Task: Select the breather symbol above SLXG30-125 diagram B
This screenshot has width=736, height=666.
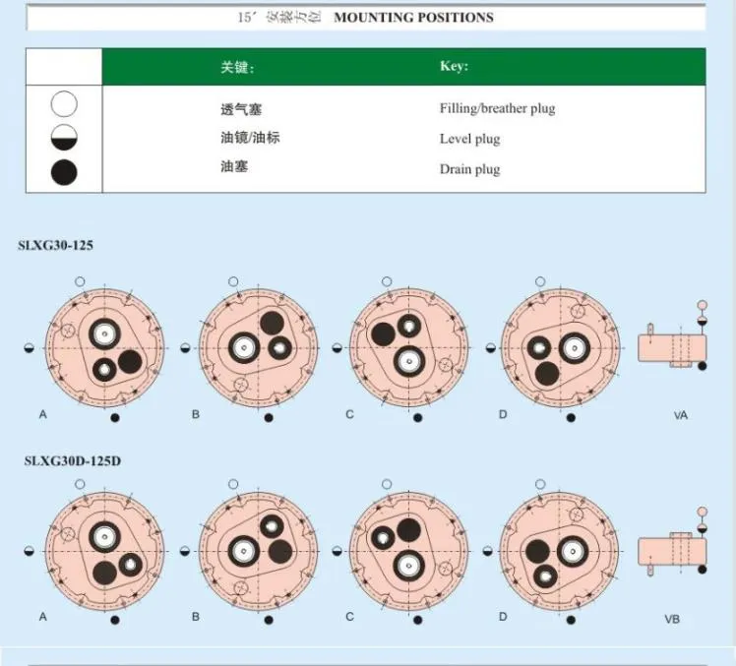Action: (233, 281)
